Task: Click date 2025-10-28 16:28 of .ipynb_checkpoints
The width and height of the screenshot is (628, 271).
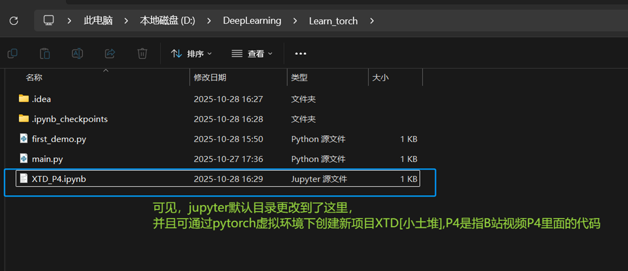Action: point(228,119)
